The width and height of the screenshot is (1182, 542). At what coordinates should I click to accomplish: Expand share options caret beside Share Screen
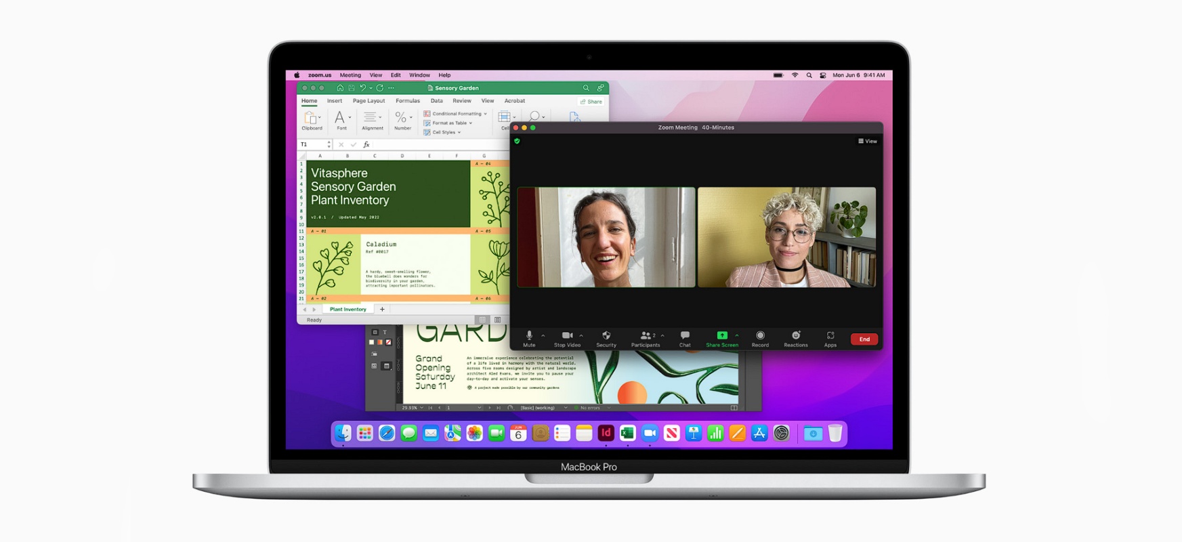pyautogui.click(x=737, y=335)
